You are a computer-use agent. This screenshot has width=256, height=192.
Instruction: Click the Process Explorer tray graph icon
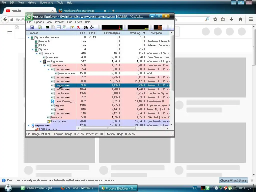203,188
